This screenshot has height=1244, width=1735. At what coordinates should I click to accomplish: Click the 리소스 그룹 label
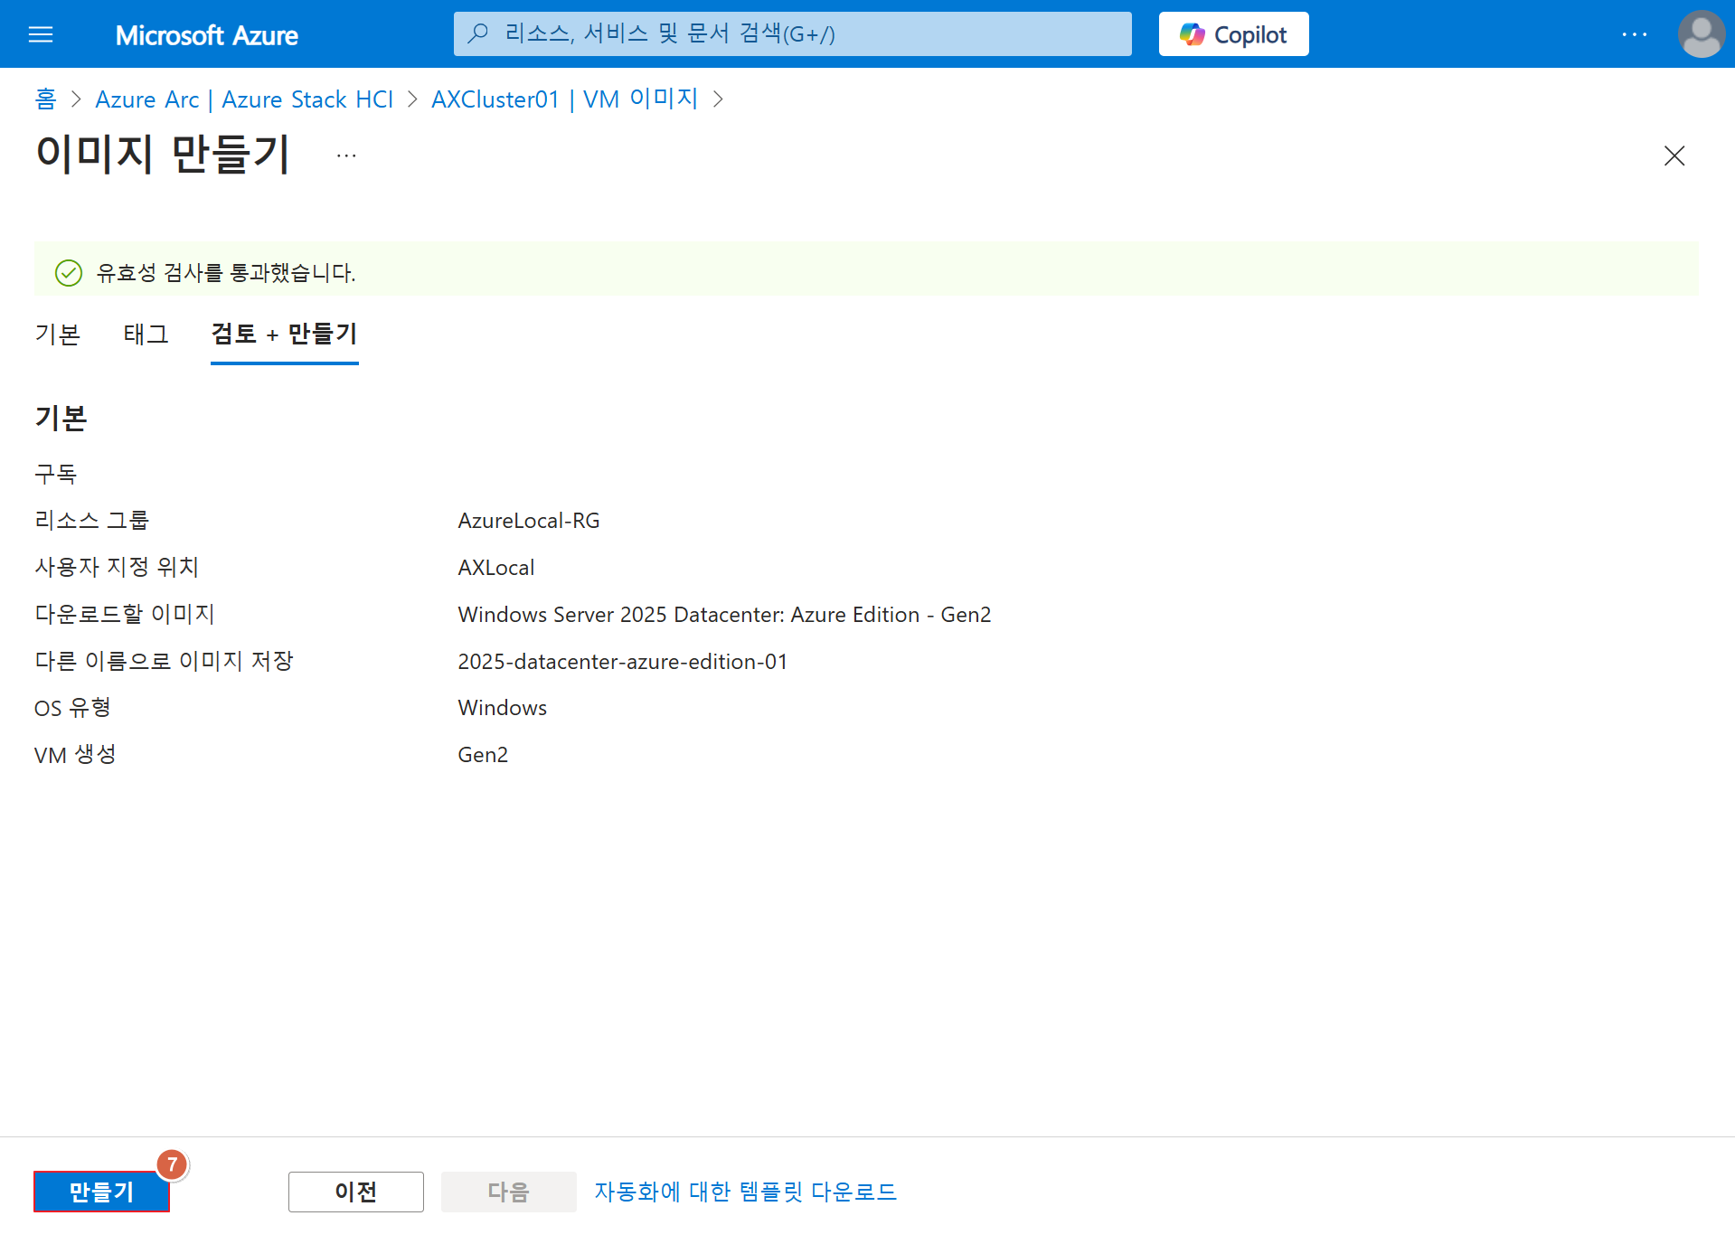pos(92,520)
